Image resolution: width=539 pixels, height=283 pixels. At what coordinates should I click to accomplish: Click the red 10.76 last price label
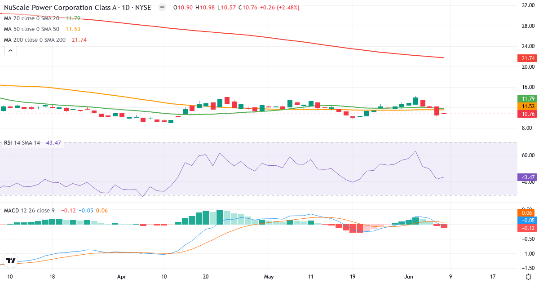click(x=528, y=114)
